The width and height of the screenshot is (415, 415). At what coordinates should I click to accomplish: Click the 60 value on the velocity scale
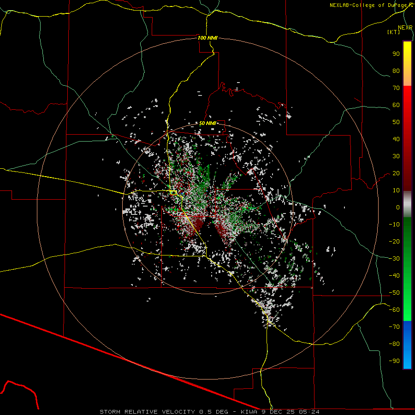pos(396,105)
